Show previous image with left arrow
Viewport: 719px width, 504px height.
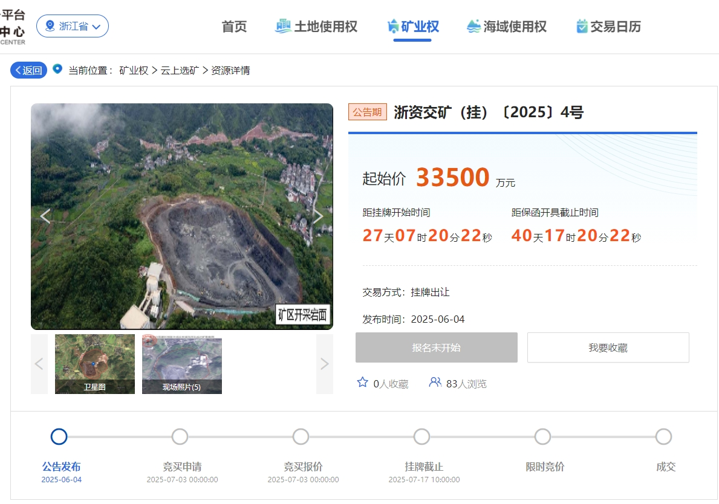point(45,216)
